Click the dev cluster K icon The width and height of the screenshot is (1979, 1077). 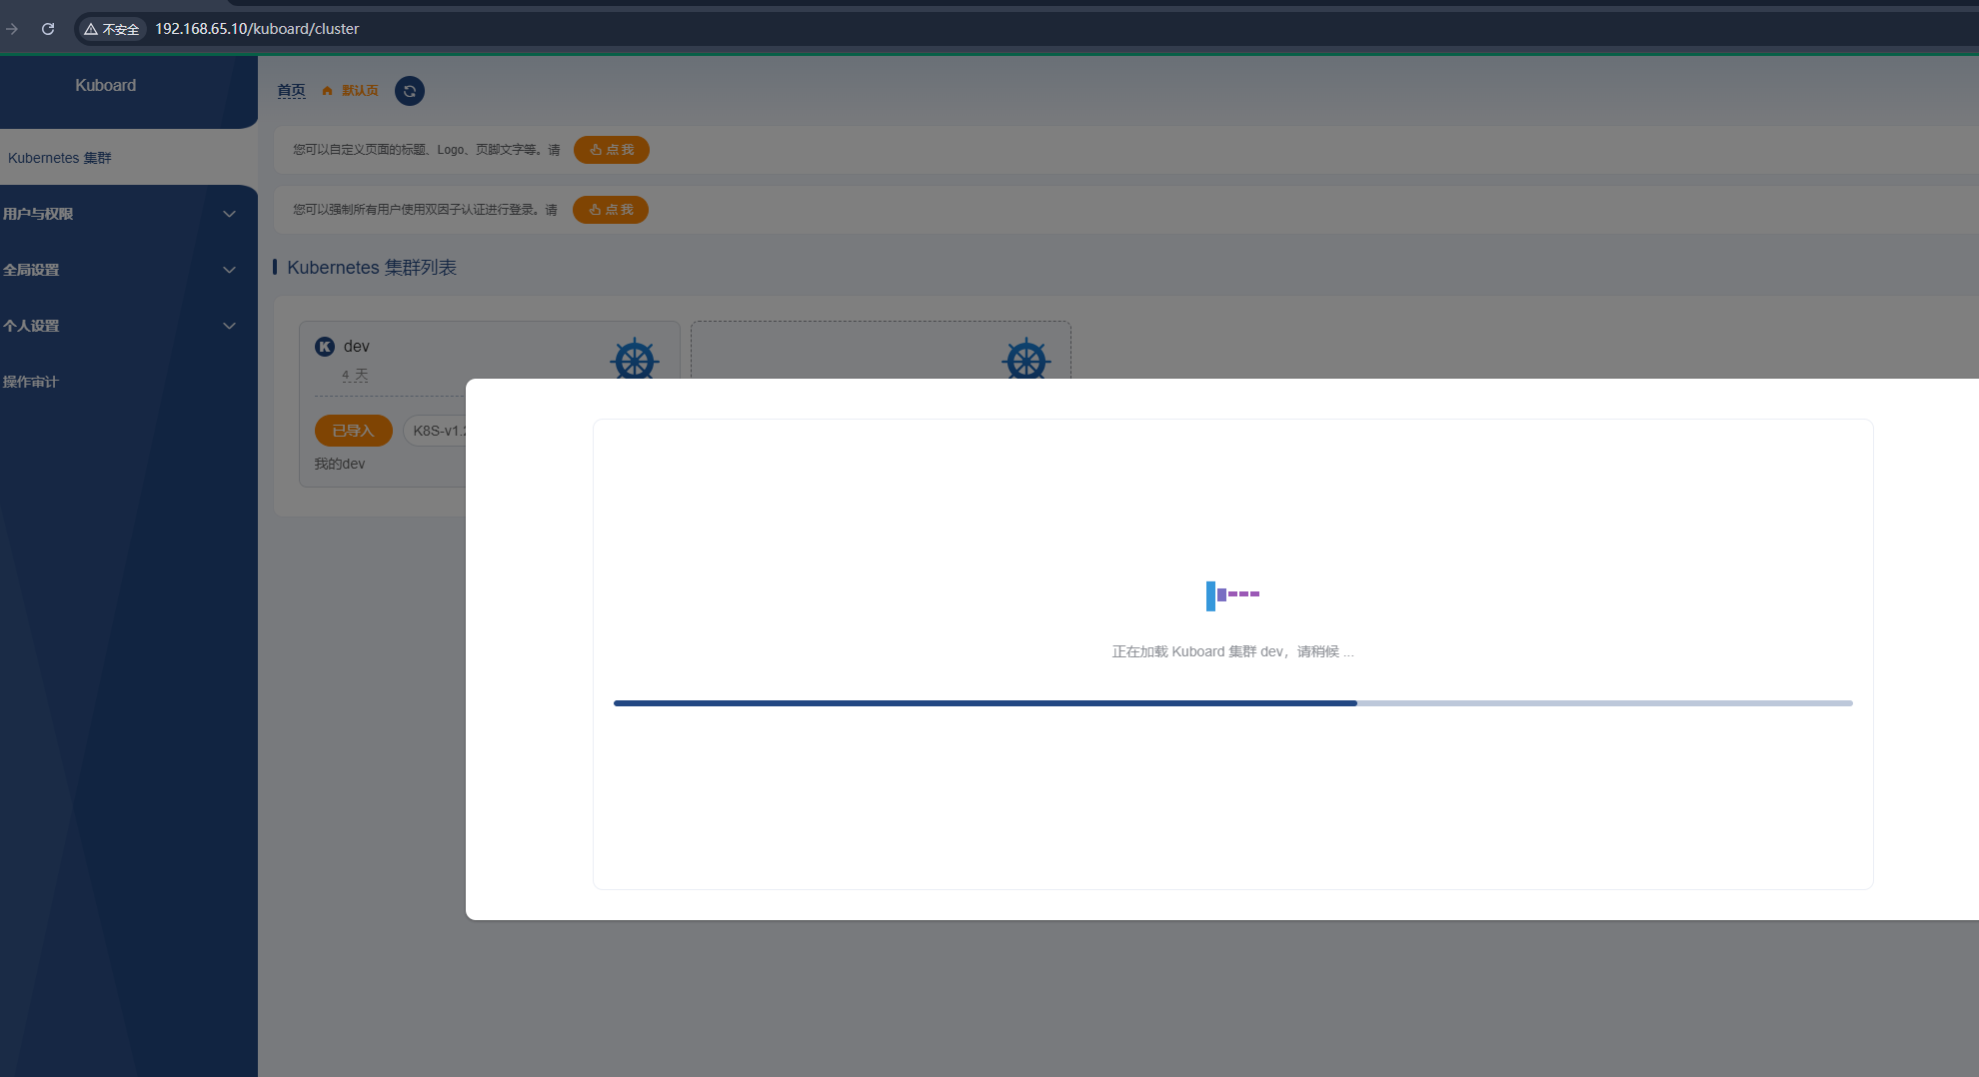(x=325, y=347)
